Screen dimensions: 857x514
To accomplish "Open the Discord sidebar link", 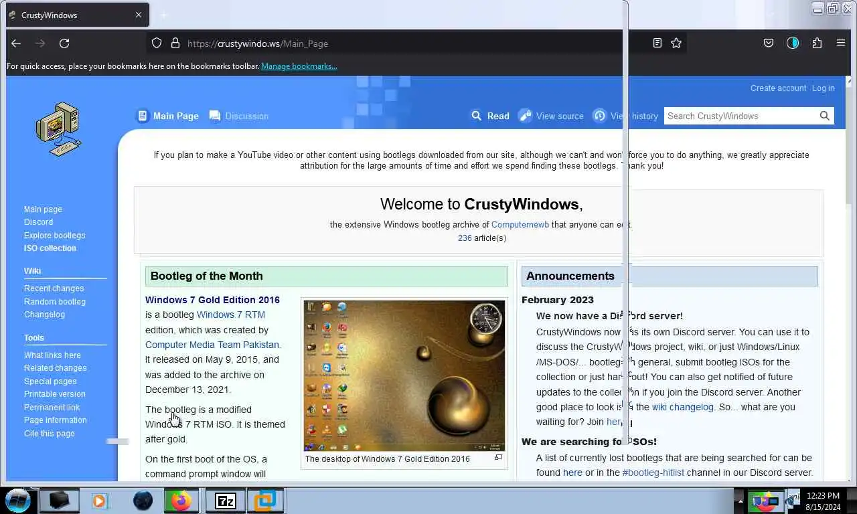I will 38,222.
